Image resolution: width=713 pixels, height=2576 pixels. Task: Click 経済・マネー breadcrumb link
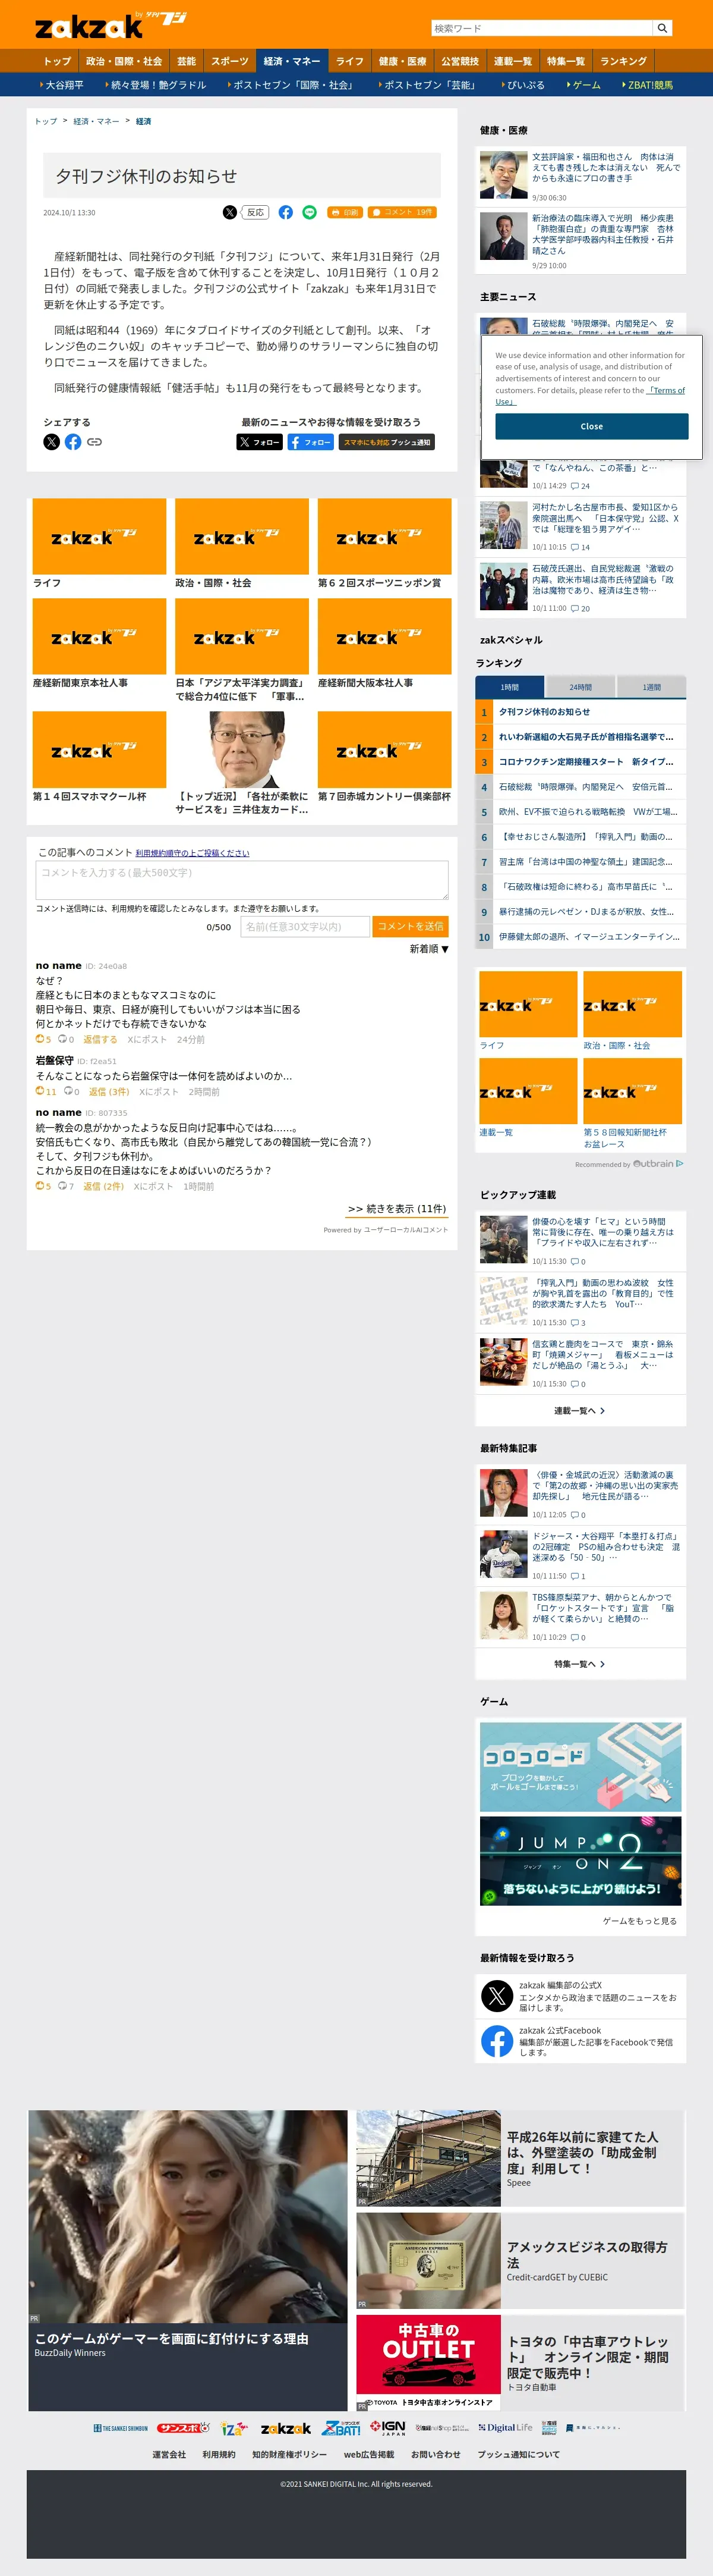(96, 121)
